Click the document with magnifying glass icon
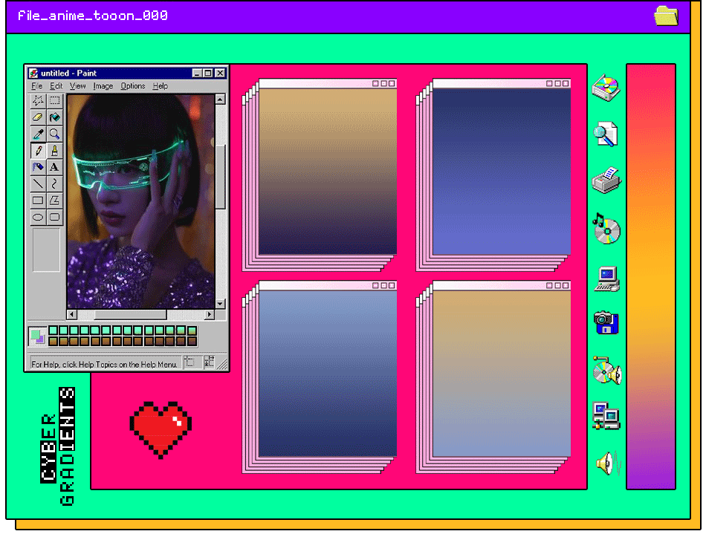The width and height of the screenshot is (706, 537). point(606,134)
